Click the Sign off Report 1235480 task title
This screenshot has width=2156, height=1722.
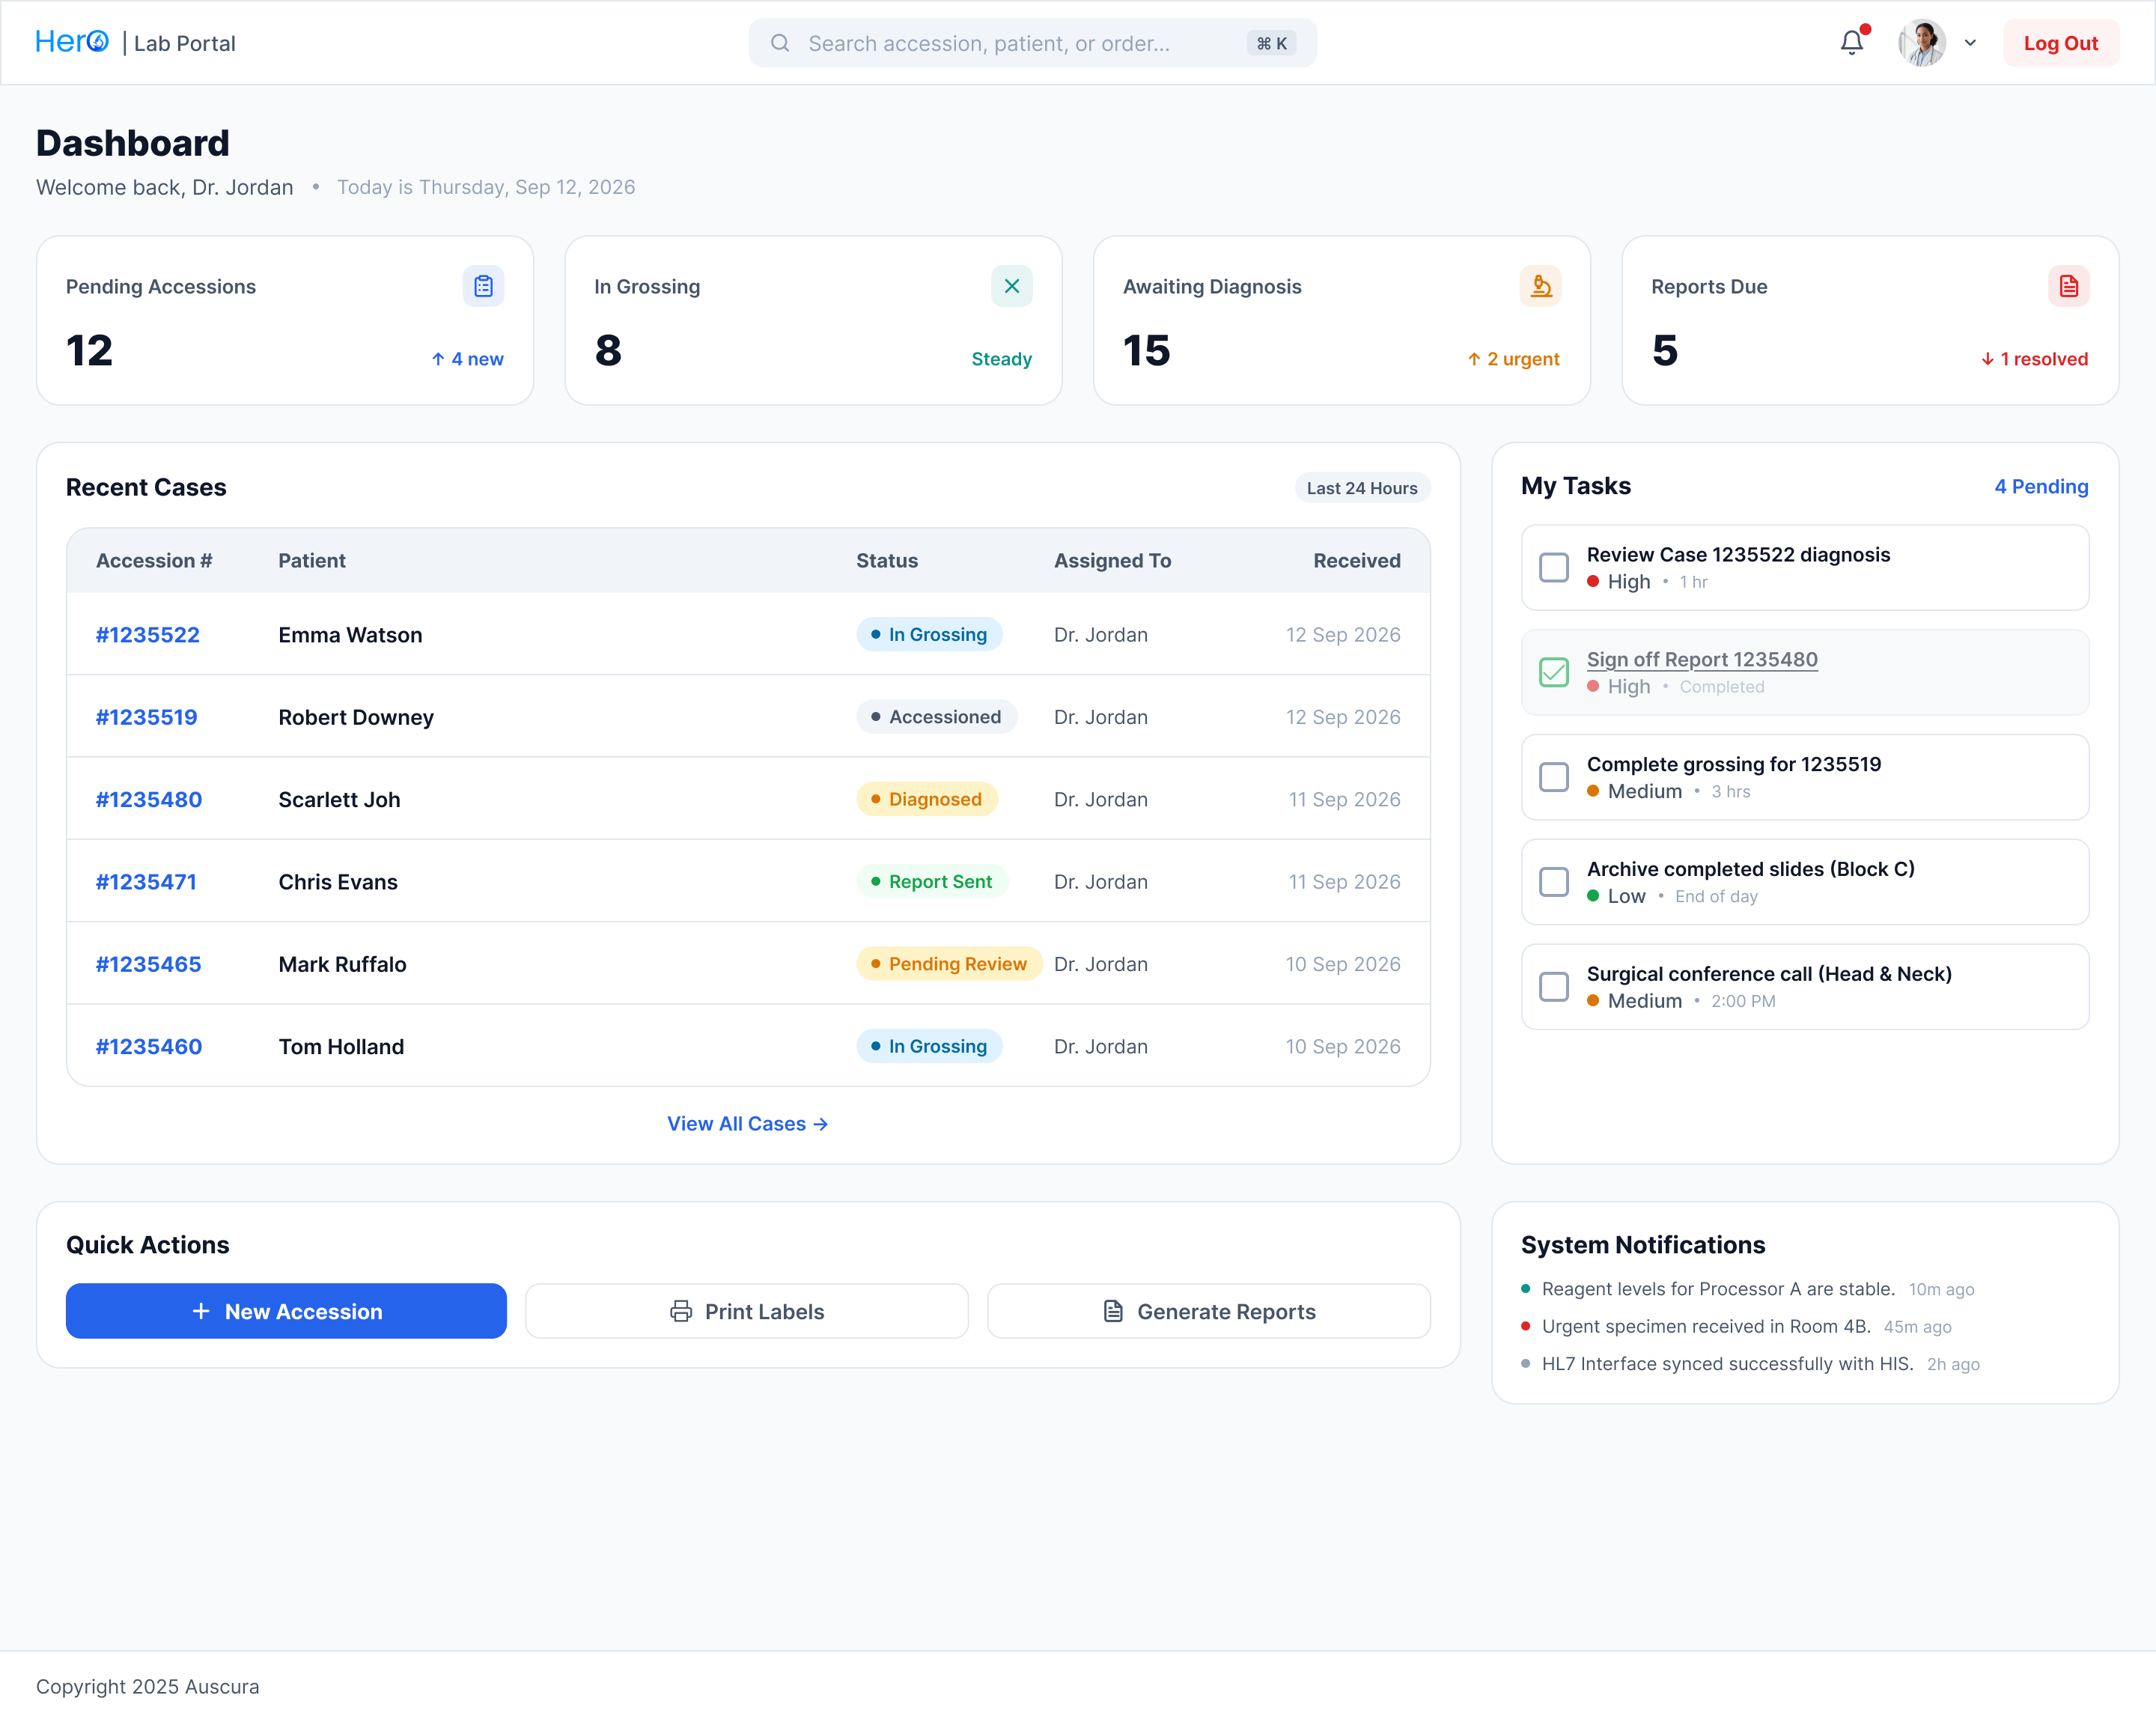(1702, 659)
